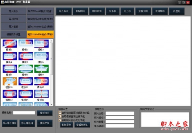Image resolution: width=192 pixels, height=133 pixels.
Task: Select template thumbnail 模板14
Action: coord(26,94)
